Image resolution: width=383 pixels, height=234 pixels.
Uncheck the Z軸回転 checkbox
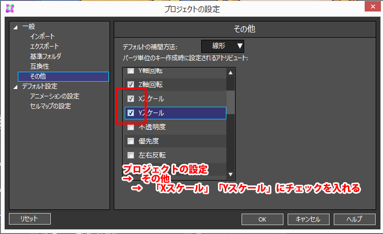(x=130, y=84)
